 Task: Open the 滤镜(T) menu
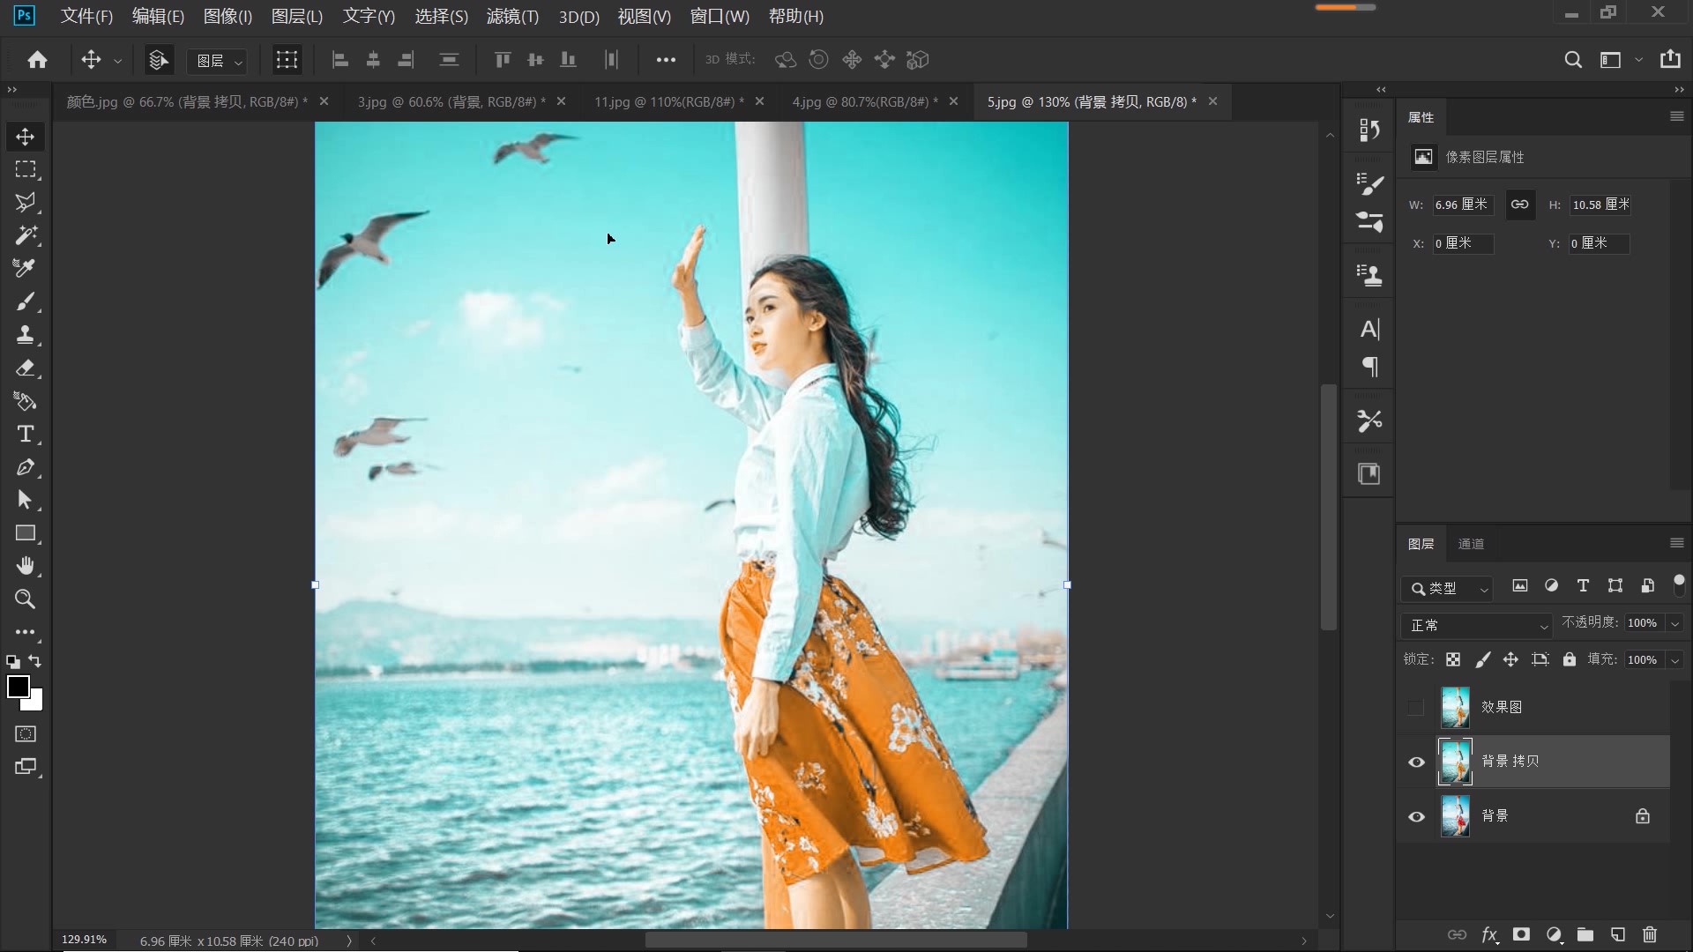512,17
